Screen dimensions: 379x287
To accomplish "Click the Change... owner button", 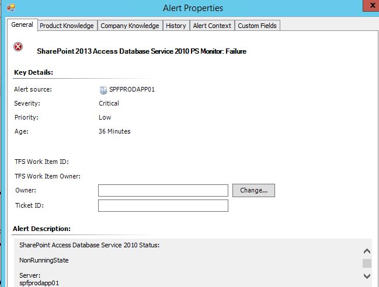I will pos(253,190).
